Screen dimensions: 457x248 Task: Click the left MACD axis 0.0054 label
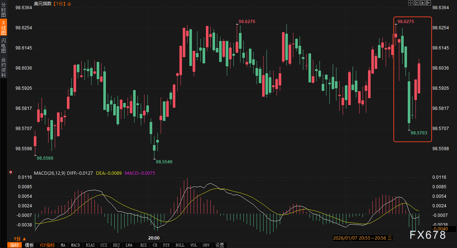(25, 196)
